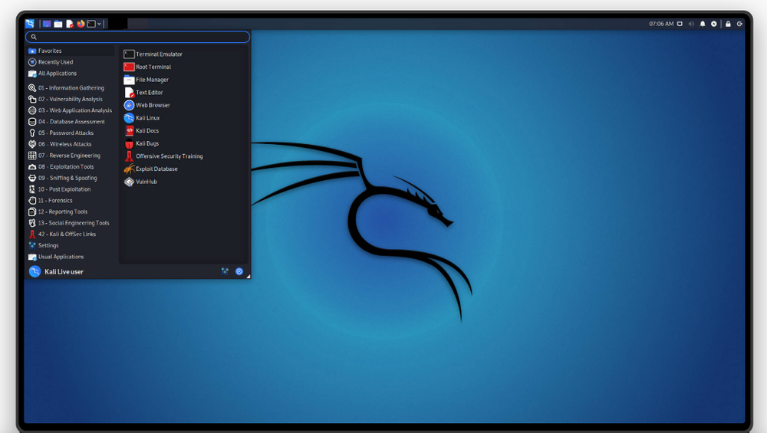The width and height of the screenshot is (767, 433).
Task: Click the log out icon in the panel
Action: pos(739,24)
